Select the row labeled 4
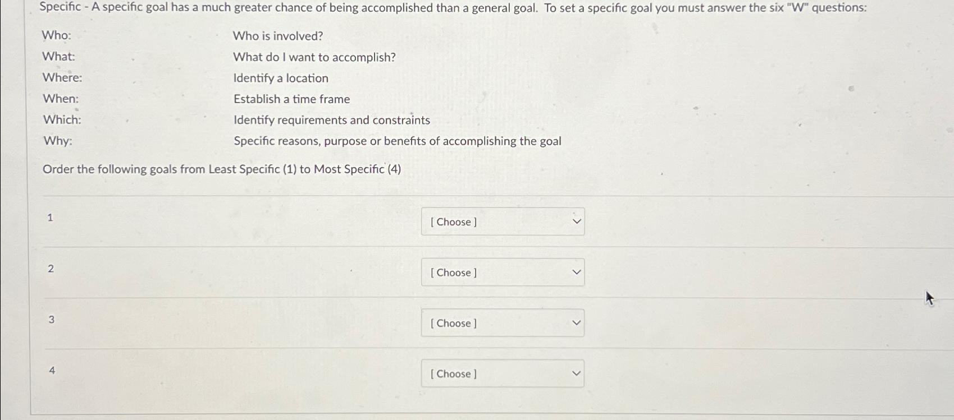Image resolution: width=954 pixels, height=420 pixels. click(51, 370)
